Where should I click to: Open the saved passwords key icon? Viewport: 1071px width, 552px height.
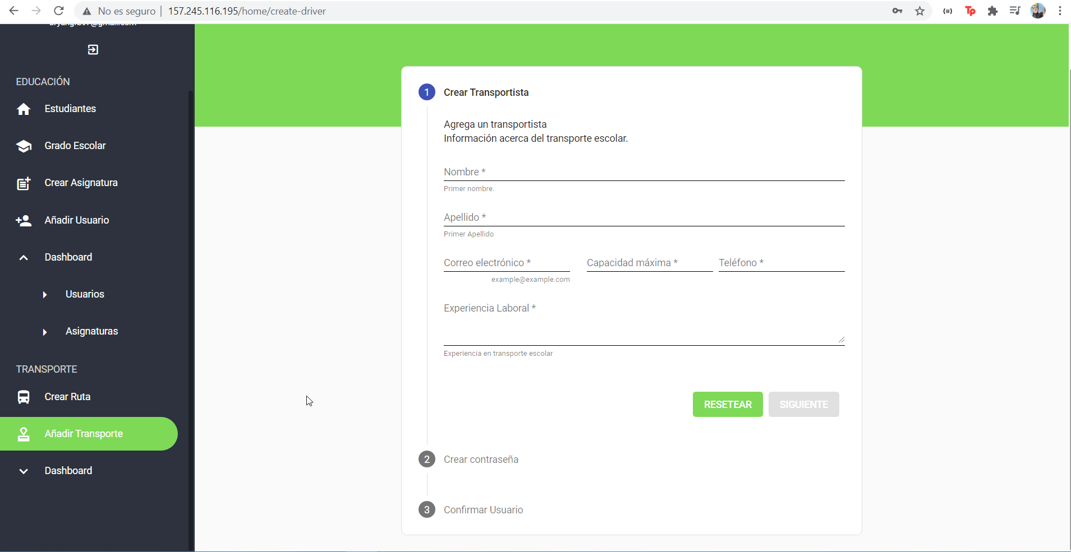coord(897,11)
